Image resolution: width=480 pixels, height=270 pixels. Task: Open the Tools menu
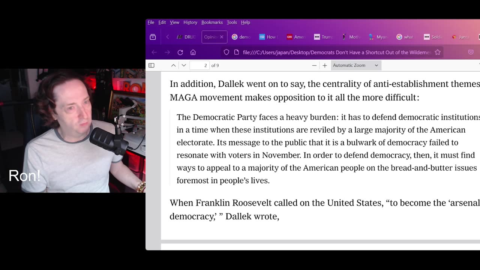coord(232,22)
